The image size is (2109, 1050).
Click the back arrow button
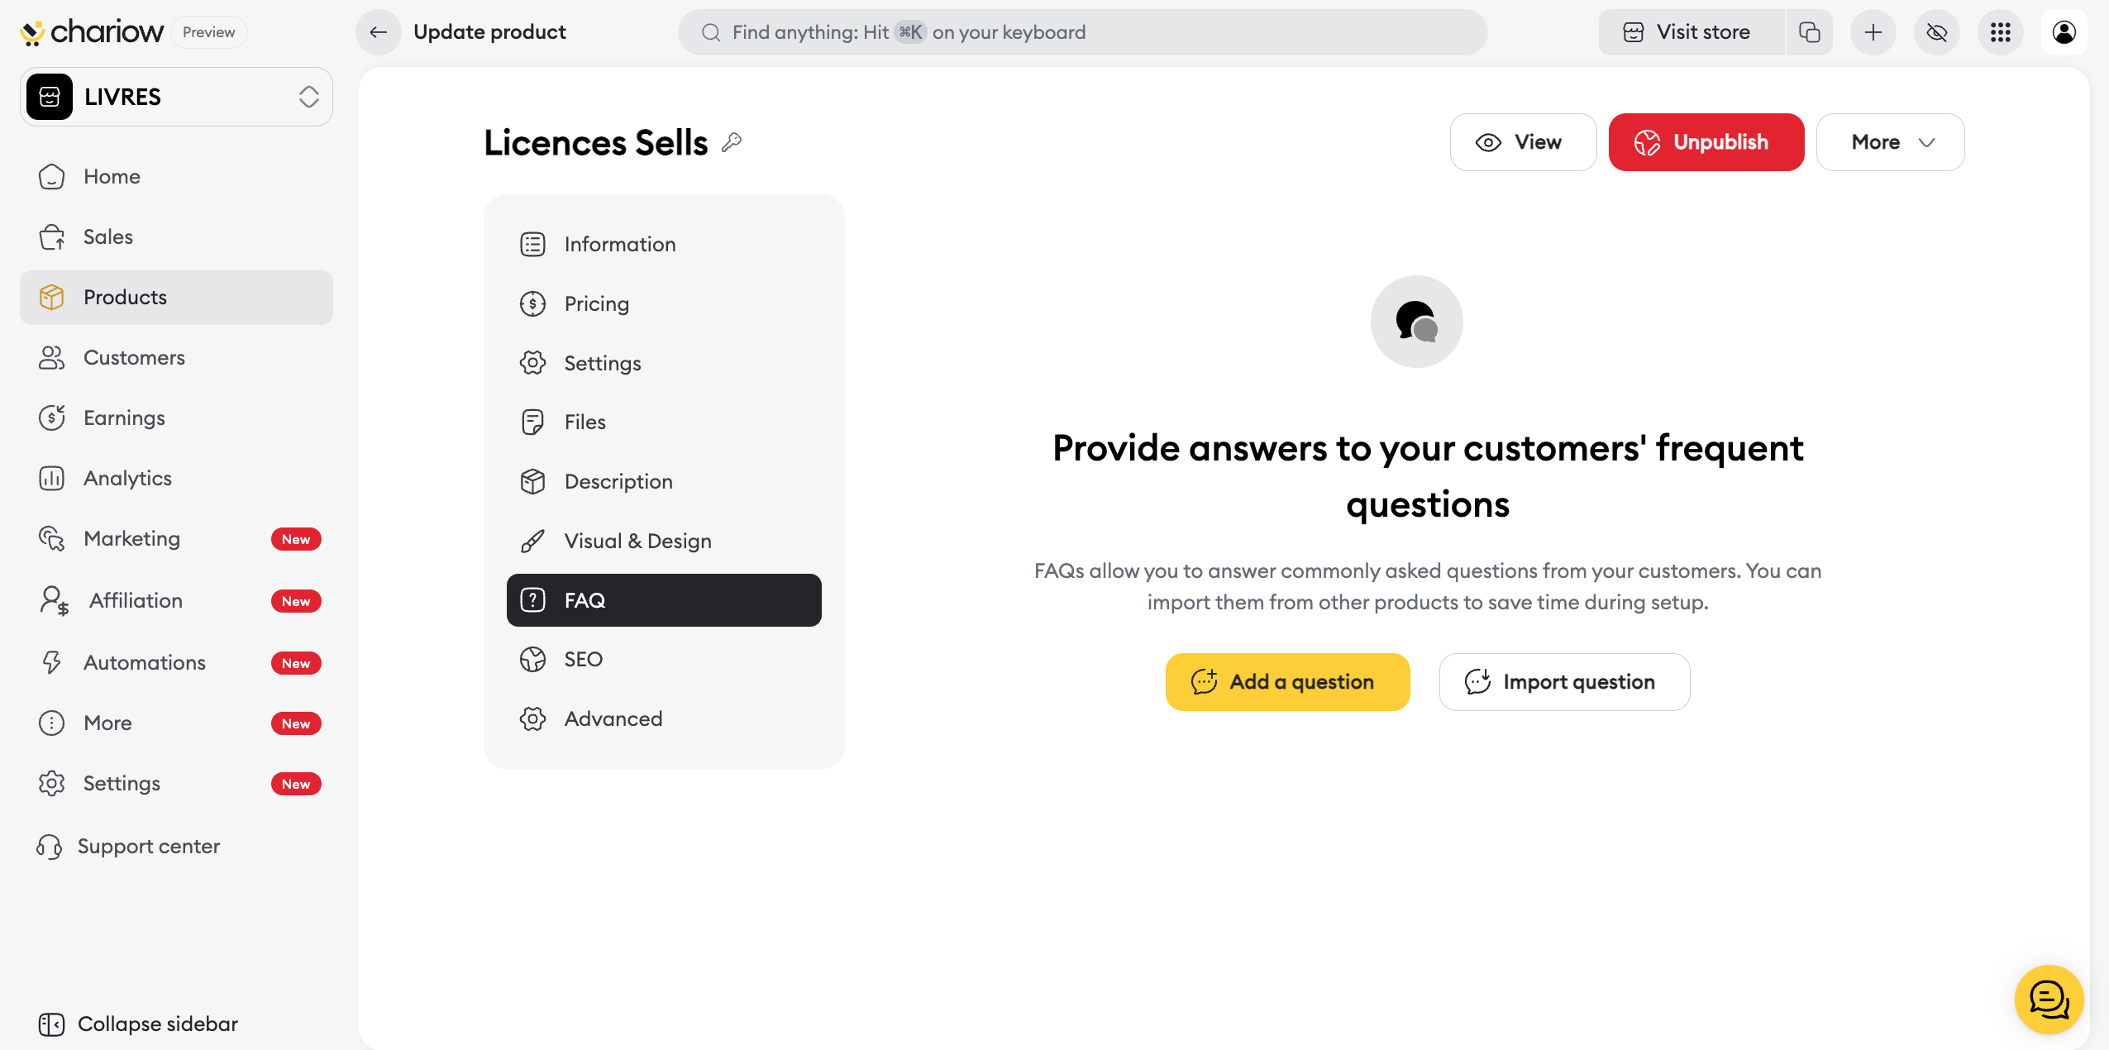(x=379, y=32)
